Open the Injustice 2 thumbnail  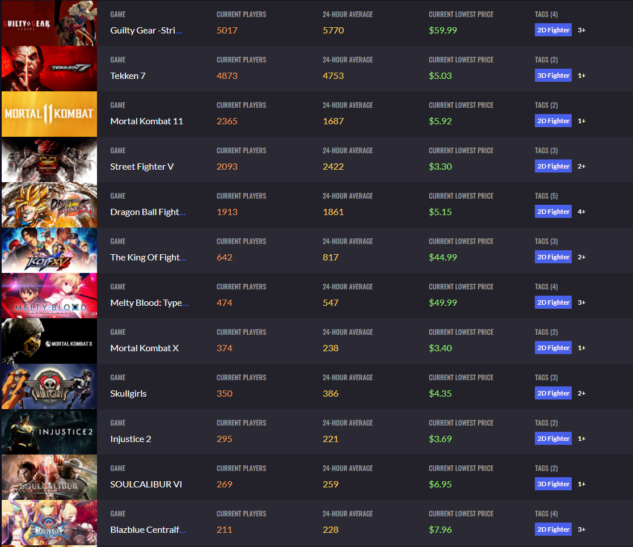coord(49,432)
